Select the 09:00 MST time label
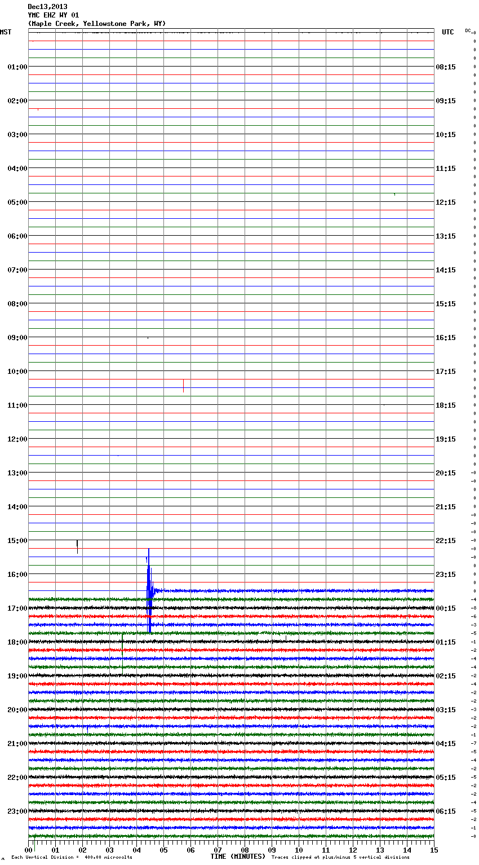This screenshot has height=865, width=479. (x=17, y=338)
